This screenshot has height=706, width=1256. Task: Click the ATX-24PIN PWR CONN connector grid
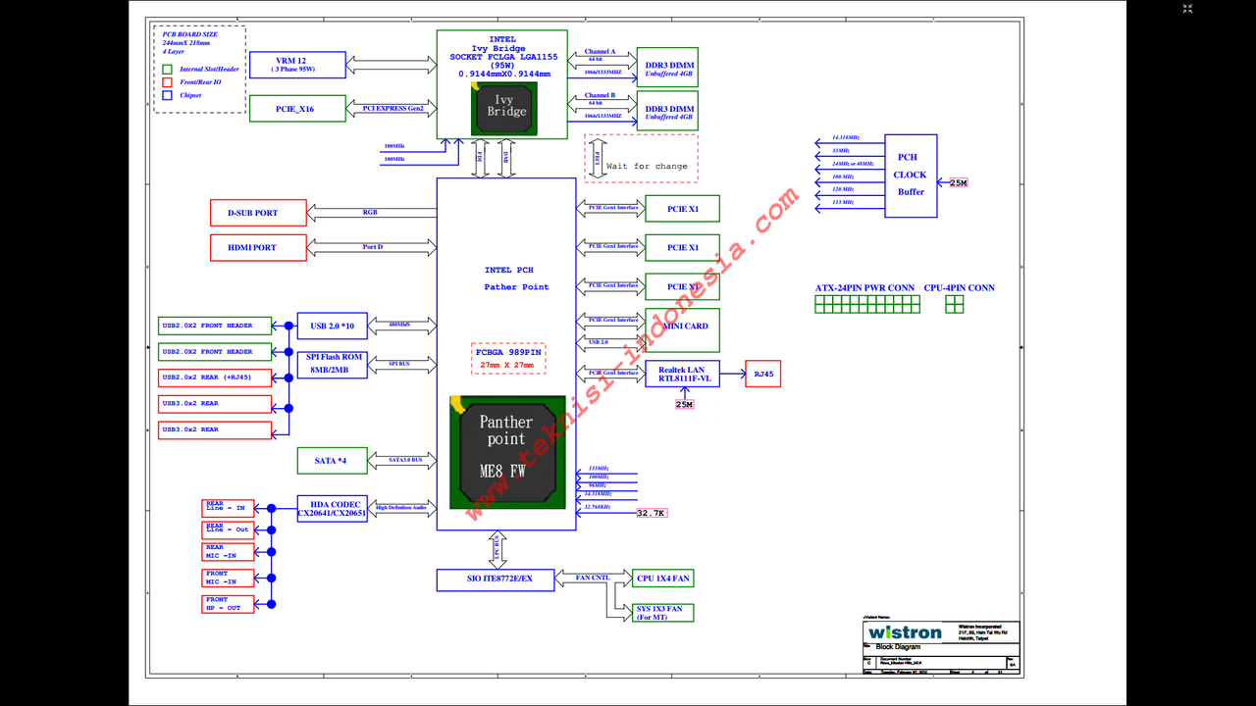[867, 304]
